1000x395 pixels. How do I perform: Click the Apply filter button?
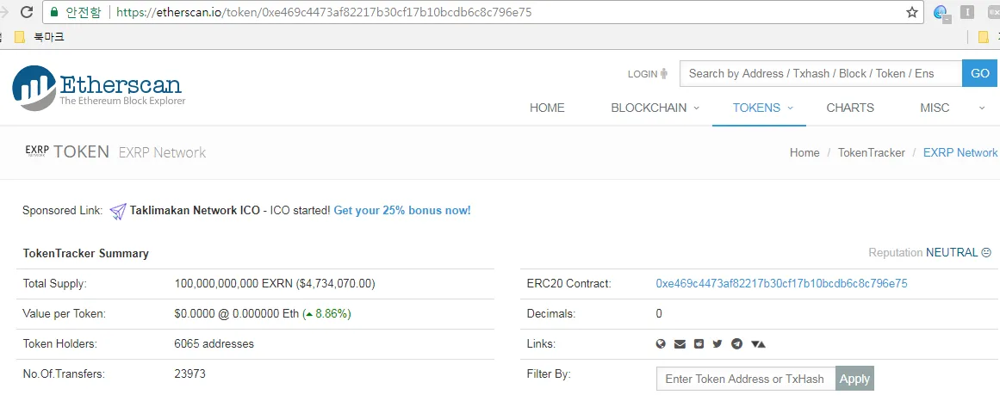[854, 379]
